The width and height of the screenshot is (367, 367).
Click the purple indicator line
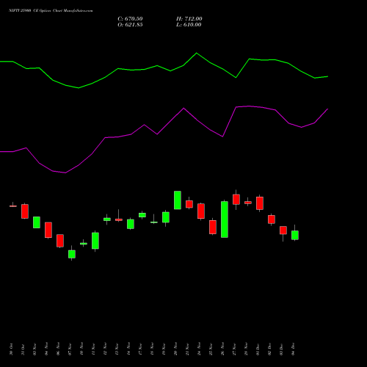(164, 140)
